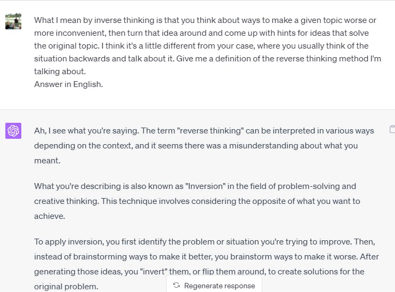Click the quoted word "invert" in the response
This screenshot has width=395, height=292.
pyautogui.click(x=154, y=272)
